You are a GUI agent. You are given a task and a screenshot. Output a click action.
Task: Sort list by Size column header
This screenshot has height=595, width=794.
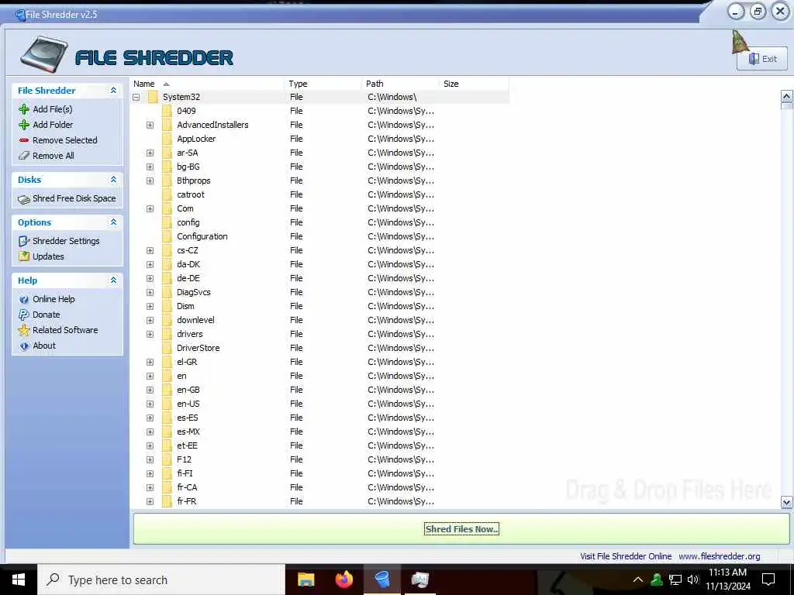coord(474,84)
